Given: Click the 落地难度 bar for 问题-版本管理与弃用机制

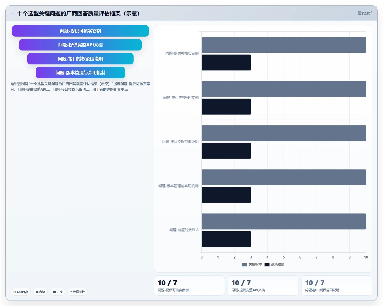Looking at the screenshot, I should point(226,195).
